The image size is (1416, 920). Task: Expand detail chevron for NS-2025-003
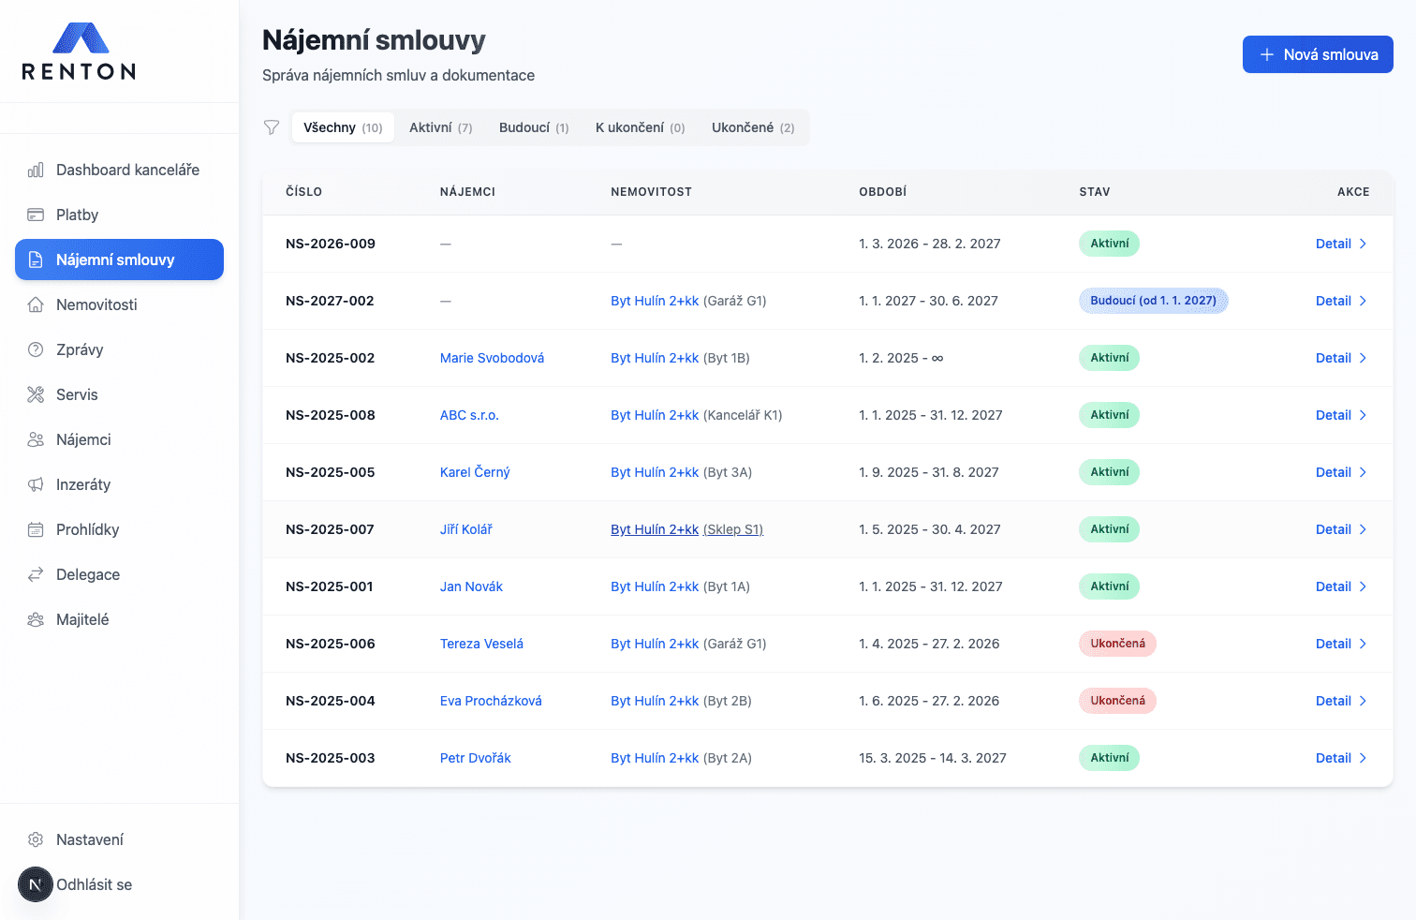point(1363,758)
